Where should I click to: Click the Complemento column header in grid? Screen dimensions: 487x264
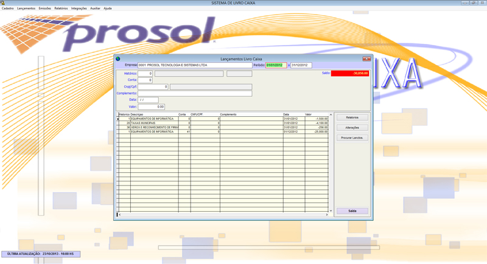pos(228,114)
